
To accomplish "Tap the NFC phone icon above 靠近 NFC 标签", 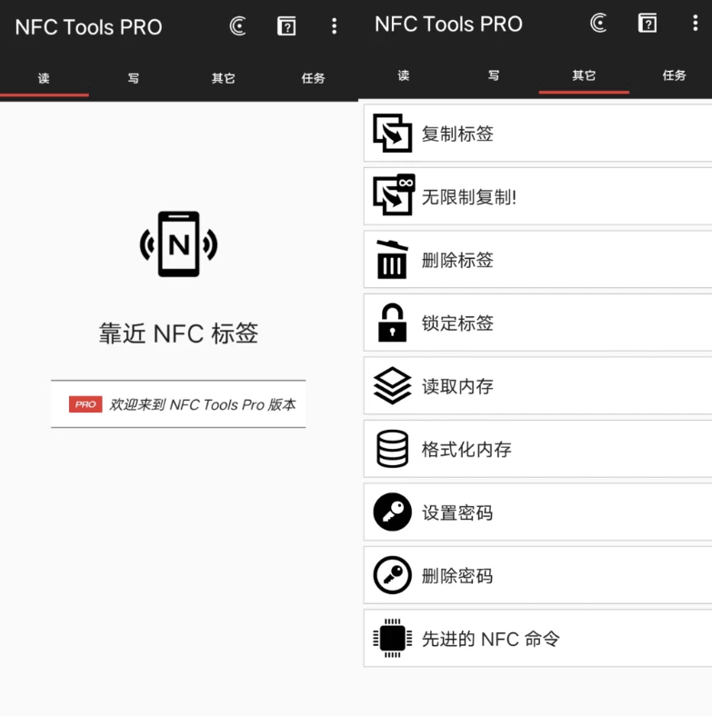I will tap(178, 244).
